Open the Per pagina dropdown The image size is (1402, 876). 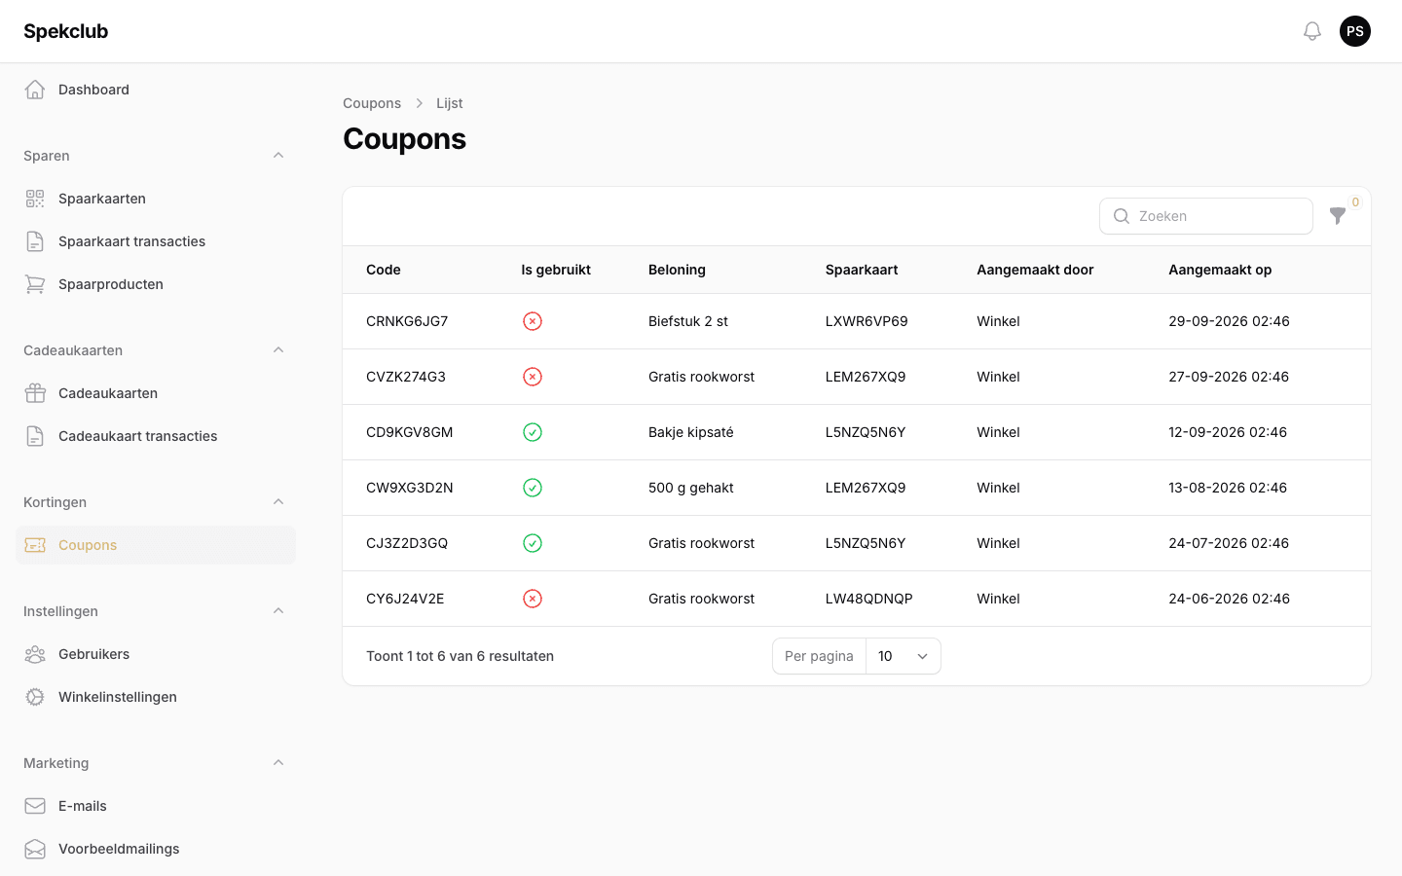[903, 656]
